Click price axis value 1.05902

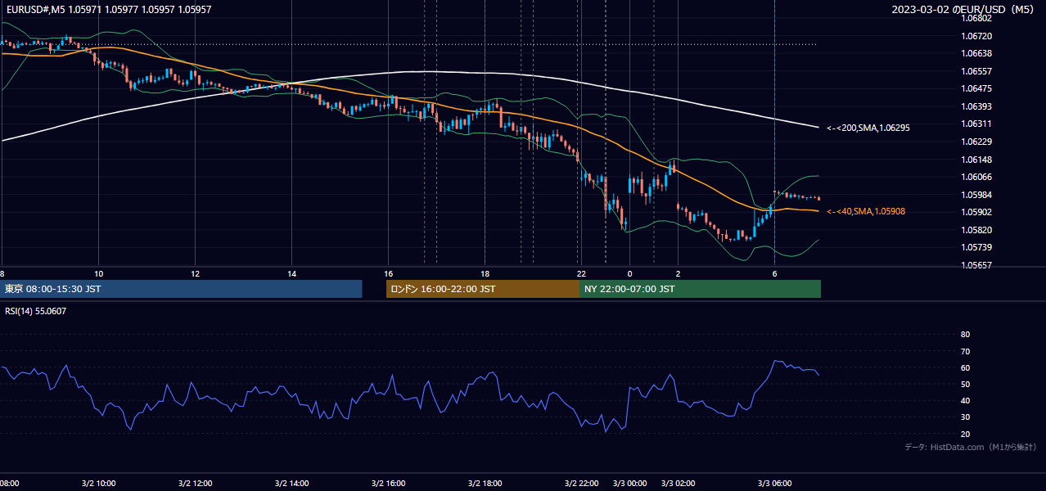pos(976,212)
